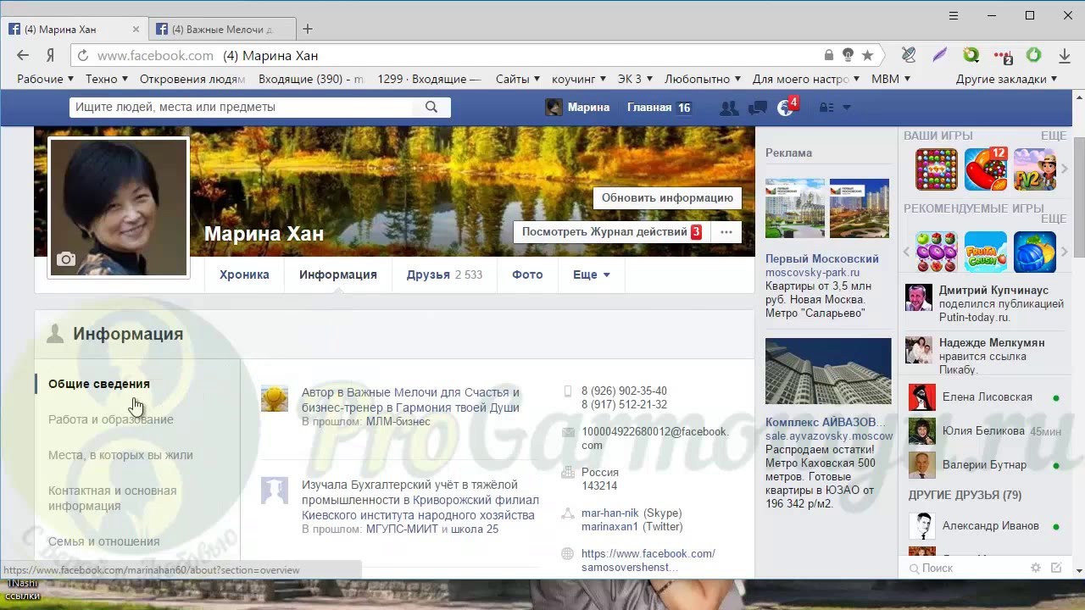Reload the page with the refresh icon
The height and width of the screenshot is (610, 1085).
[82, 56]
